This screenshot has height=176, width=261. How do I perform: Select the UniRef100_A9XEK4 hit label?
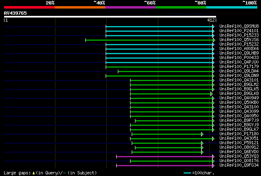239,49
